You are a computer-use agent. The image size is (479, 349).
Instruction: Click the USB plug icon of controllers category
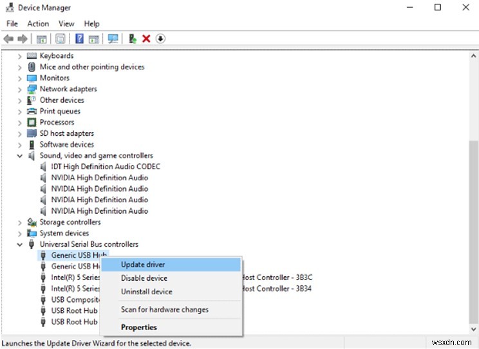(31, 244)
